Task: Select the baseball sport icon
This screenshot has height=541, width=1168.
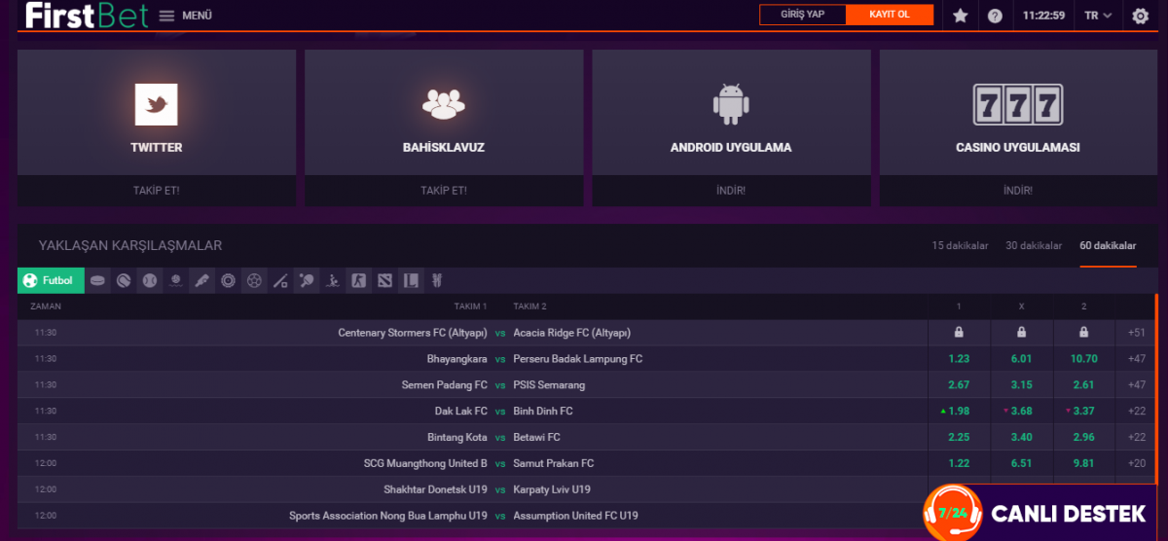Action: pyautogui.click(x=150, y=280)
